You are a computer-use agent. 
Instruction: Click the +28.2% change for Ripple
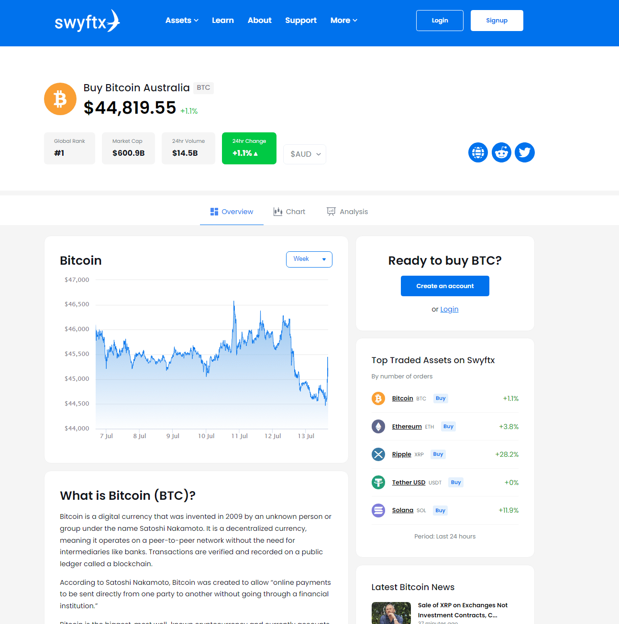point(507,454)
